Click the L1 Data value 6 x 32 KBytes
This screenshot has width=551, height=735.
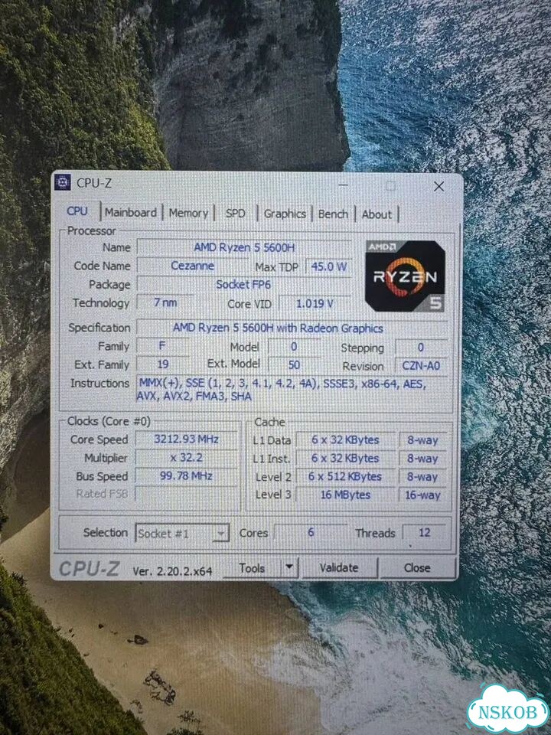pyautogui.click(x=345, y=440)
